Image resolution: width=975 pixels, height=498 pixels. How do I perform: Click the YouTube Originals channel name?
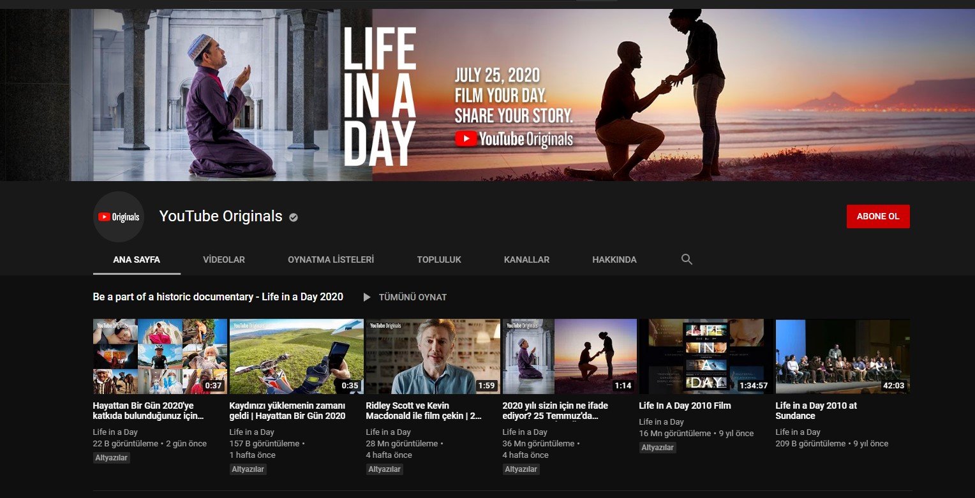click(x=221, y=216)
